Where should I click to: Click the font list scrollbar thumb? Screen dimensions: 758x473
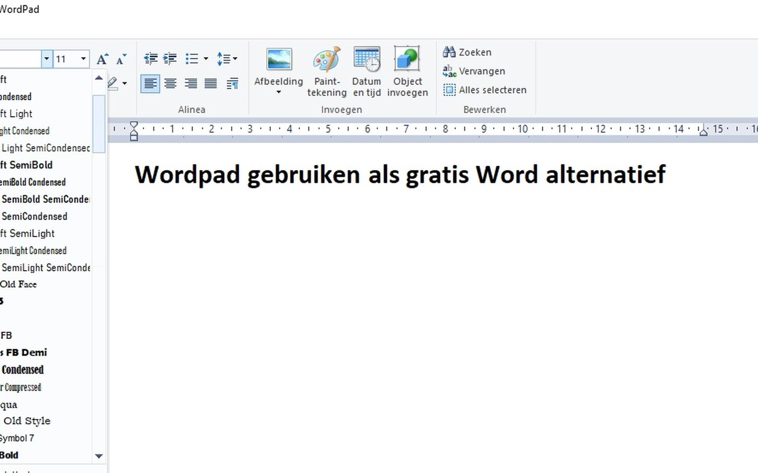(x=99, y=123)
